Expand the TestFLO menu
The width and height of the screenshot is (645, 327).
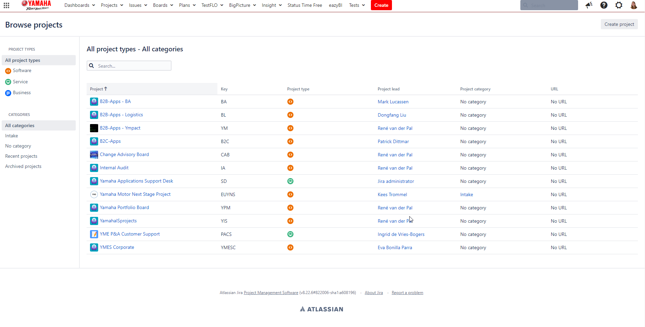[x=212, y=5]
